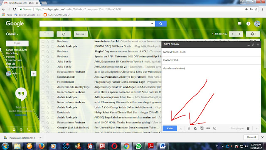Viewport: 266px width, 150px height.
Task: Click the DATA SISWA subject field
Action: click(x=211, y=60)
